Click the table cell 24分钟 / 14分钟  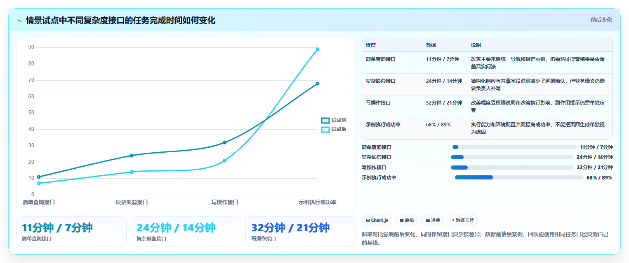(x=444, y=81)
